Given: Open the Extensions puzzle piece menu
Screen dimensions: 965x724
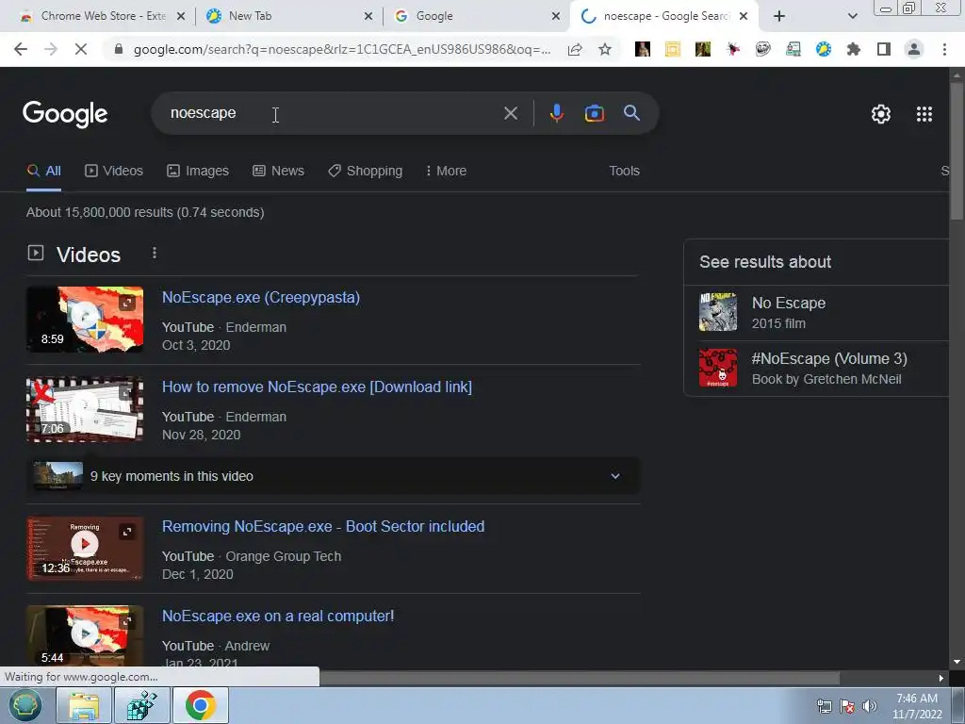Looking at the screenshot, I should 854,49.
